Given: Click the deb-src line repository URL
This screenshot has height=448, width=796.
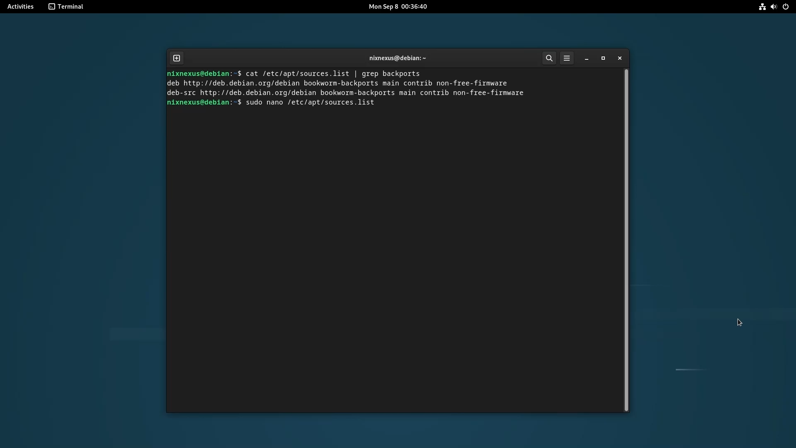Looking at the screenshot, I should 258,93.
